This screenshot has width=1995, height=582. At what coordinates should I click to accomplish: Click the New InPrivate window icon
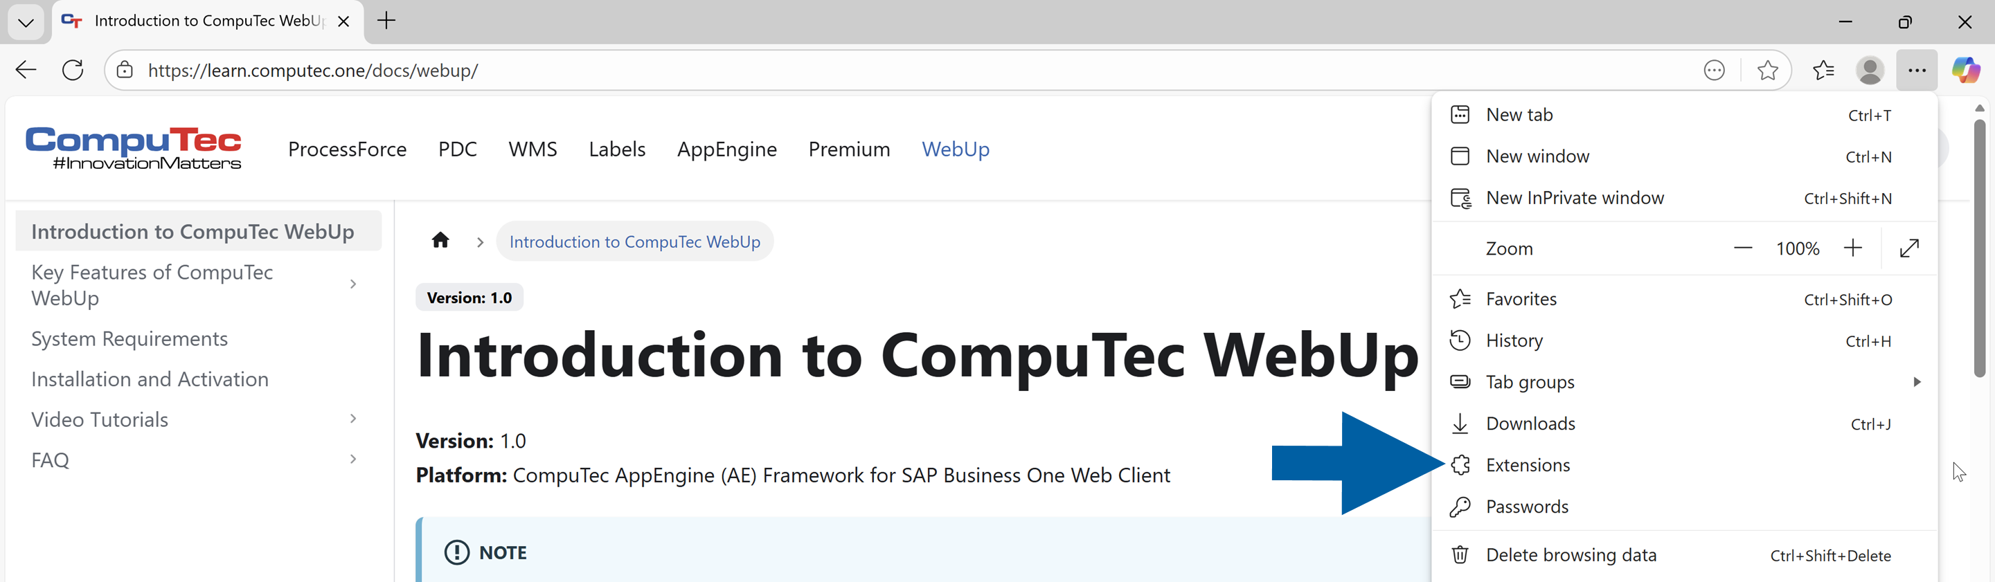click(x=1460, y=198)
